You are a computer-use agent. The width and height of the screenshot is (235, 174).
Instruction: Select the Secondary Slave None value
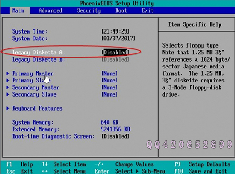109,94
